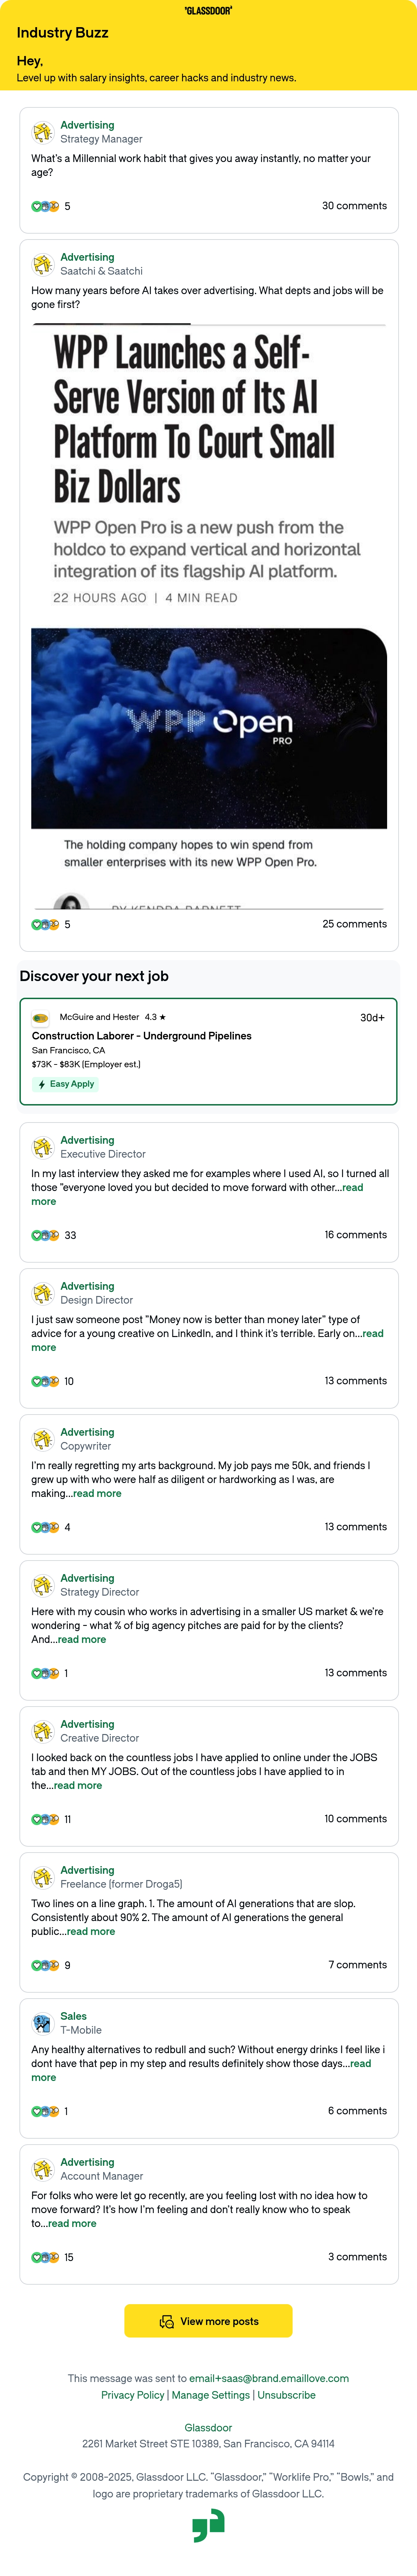Click reaction emojis on Account Manager post
This screenshot has width=417, height=2576.
(45, 2257)
